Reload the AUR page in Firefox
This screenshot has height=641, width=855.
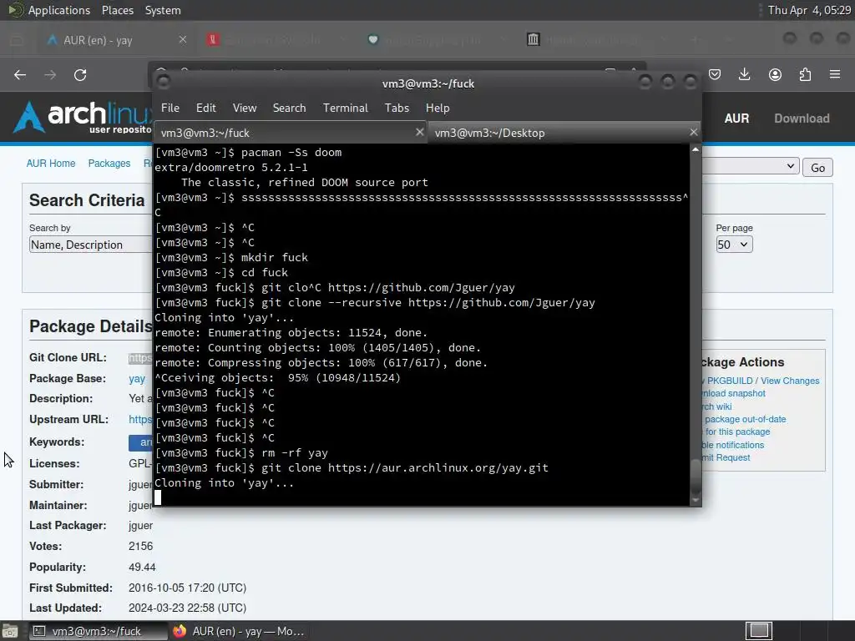80,74
